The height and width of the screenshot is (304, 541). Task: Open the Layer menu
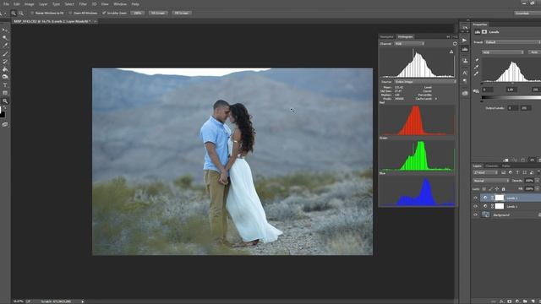pyautogui.click(x=43, y=4)
